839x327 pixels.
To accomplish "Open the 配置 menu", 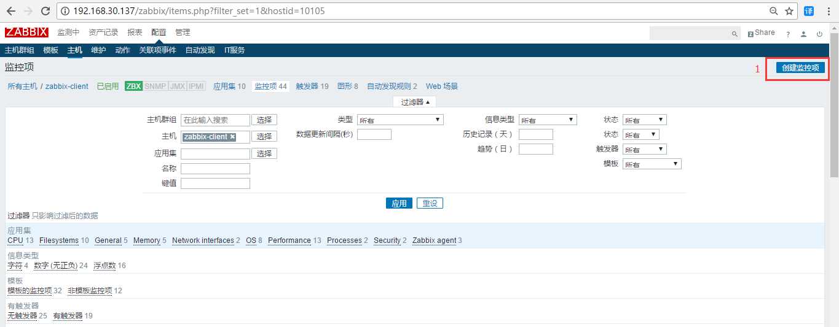I will (159, 33).
